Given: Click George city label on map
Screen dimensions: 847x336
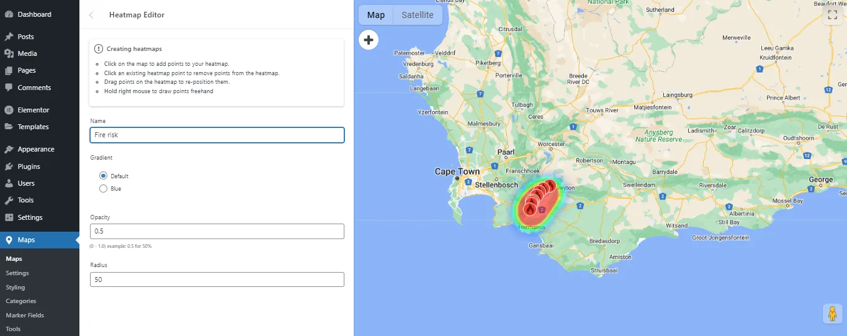Looking at the screenshot, I should point(821,179).
